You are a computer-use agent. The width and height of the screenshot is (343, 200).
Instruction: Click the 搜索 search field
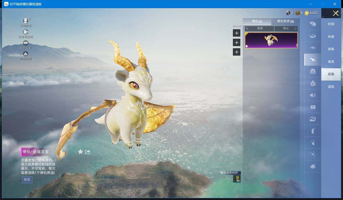(259, 28)
